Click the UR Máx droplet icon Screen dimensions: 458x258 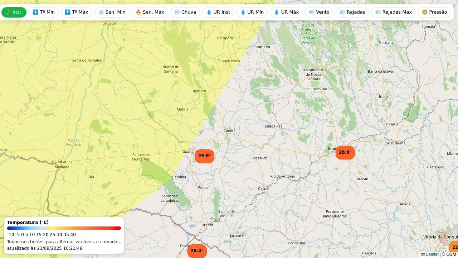pyautogui.click(x=277, y=12)
